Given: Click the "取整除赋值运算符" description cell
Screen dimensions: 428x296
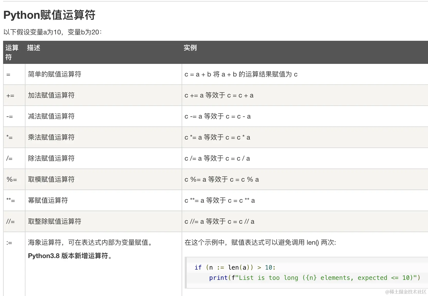Looking at the screenshot, I should (54, 222).
